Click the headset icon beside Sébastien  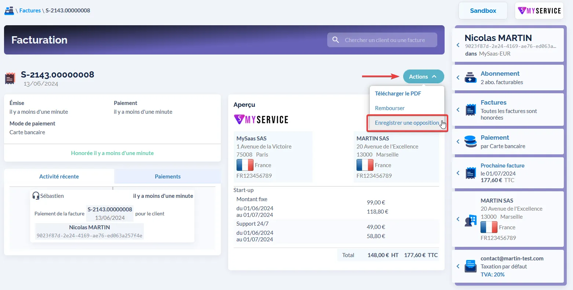(36, 196)
